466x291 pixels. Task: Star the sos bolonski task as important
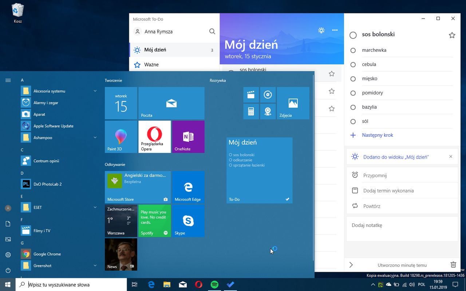pyautogui.click(x=452, y=35)
